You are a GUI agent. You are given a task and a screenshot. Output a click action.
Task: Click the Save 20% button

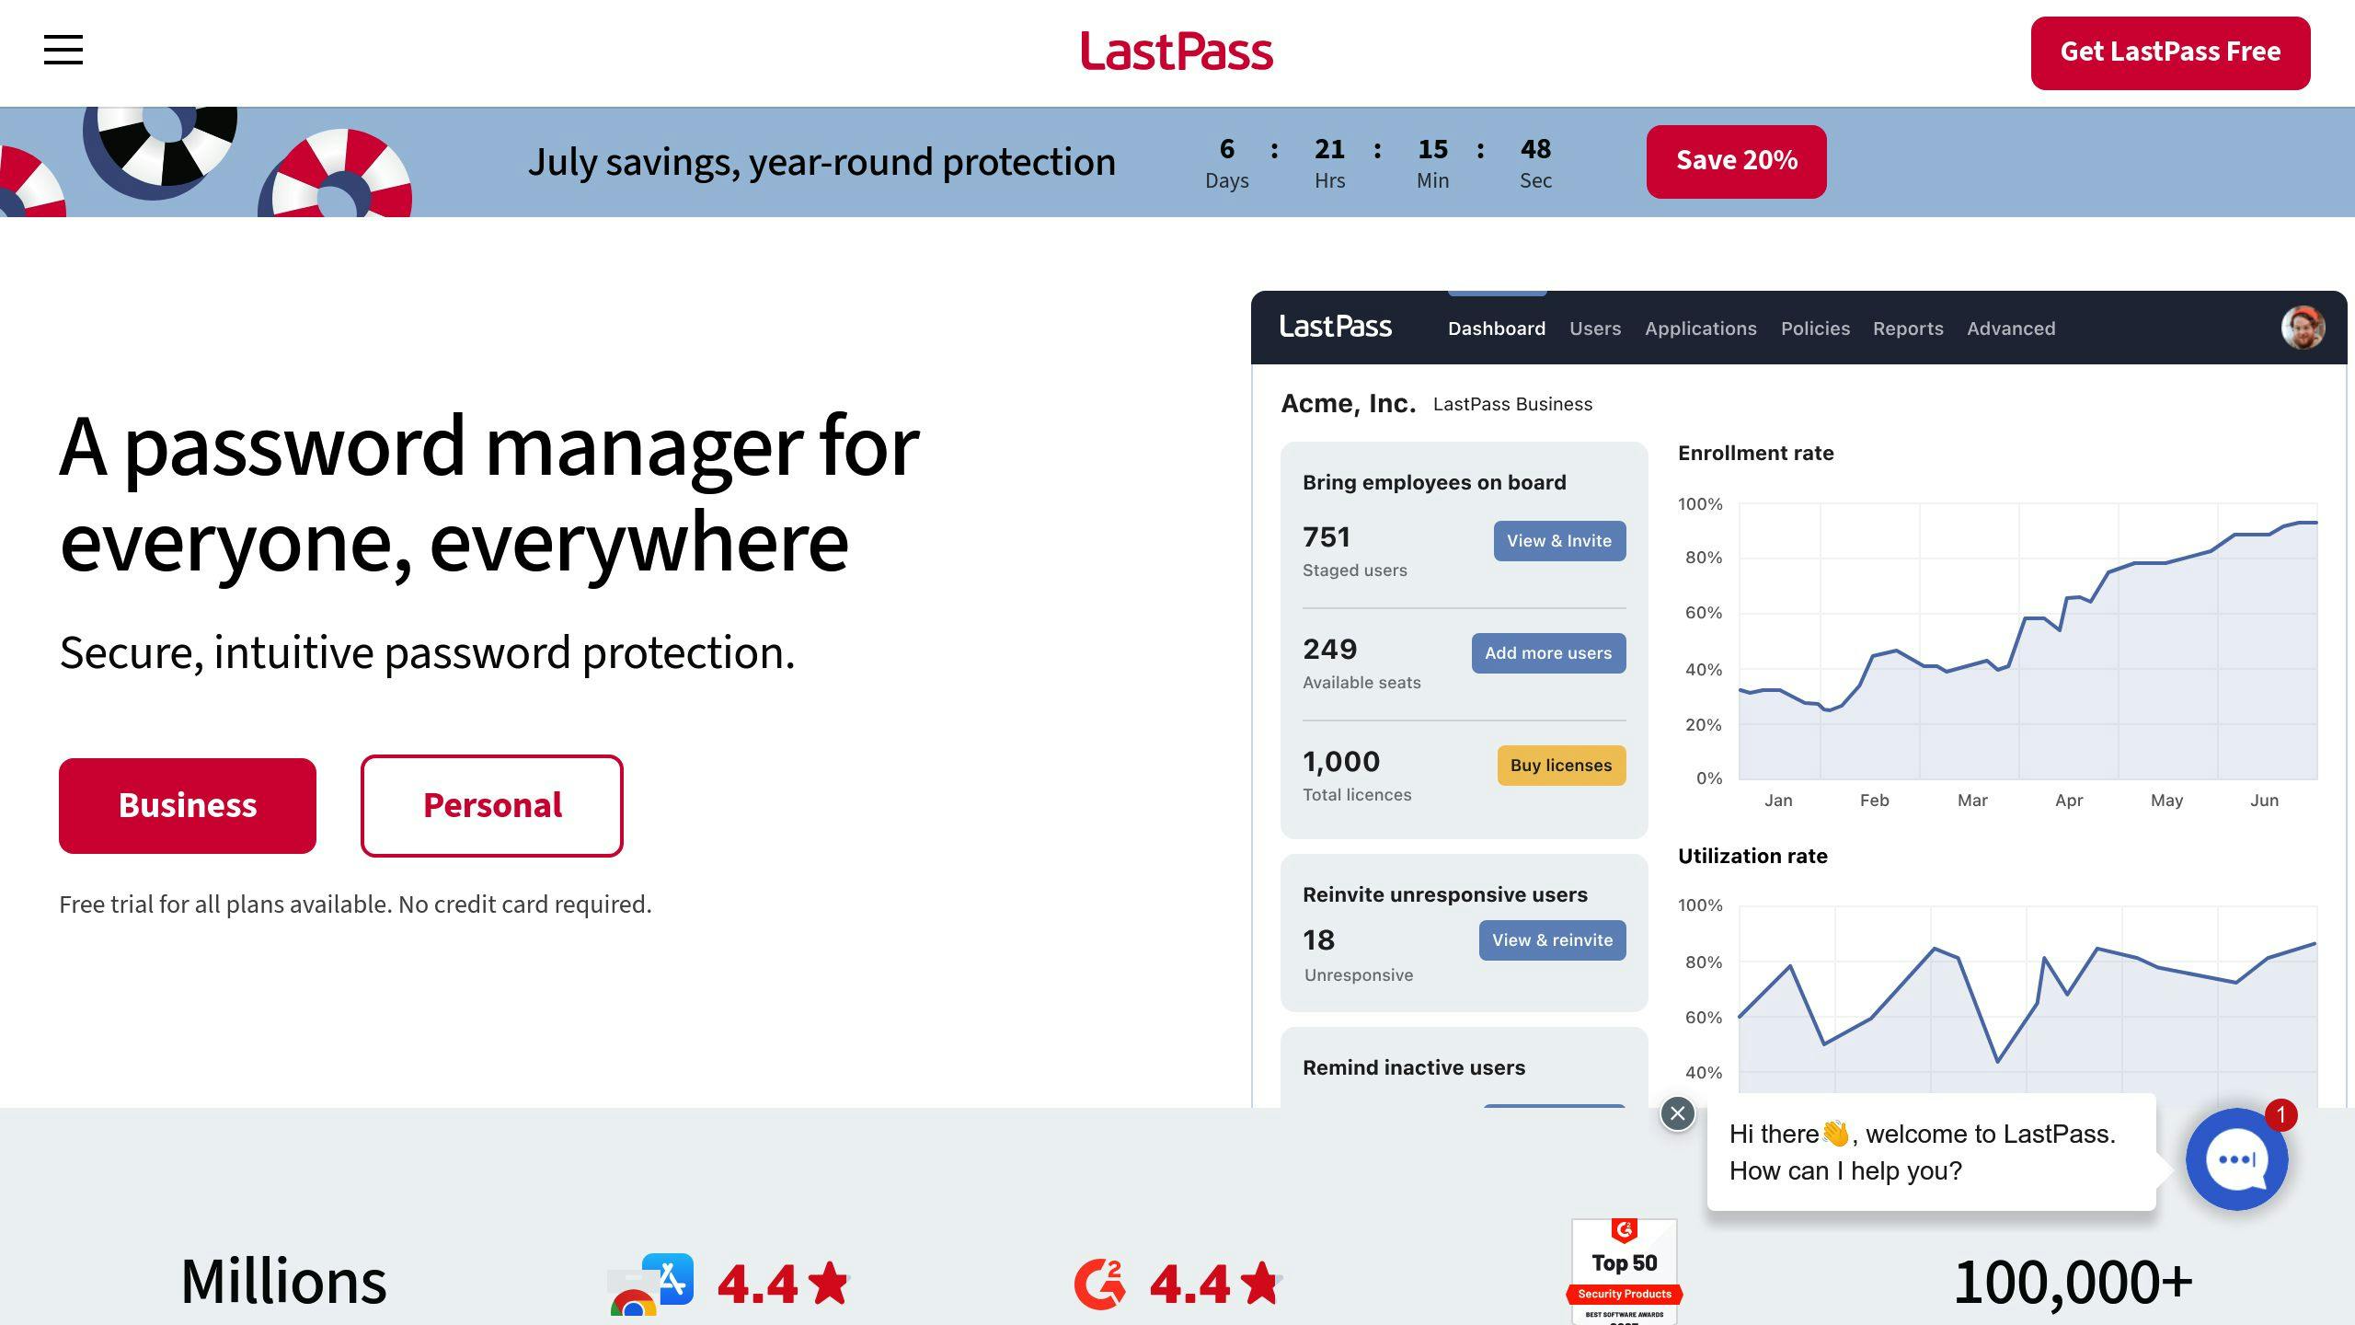[1736, 161]
